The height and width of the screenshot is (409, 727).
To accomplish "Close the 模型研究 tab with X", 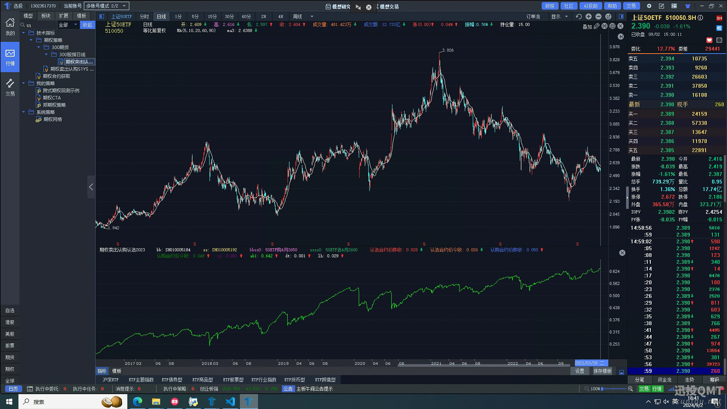I will [x=369, y=7].
